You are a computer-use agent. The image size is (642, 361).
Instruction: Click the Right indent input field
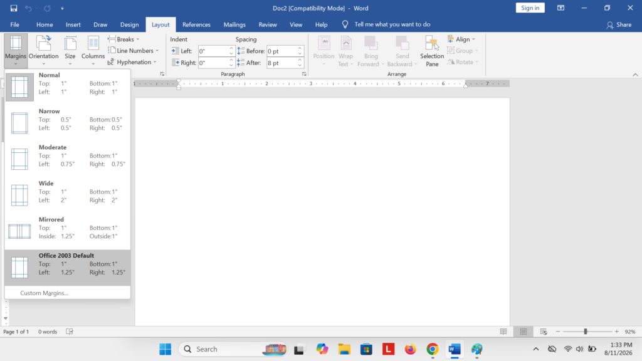[x=213, y=63]
